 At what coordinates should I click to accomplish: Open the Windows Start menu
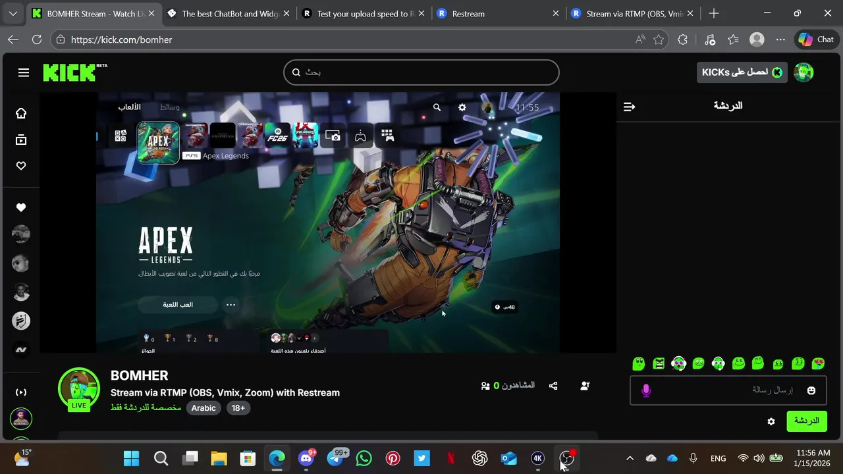click(132, 458)
